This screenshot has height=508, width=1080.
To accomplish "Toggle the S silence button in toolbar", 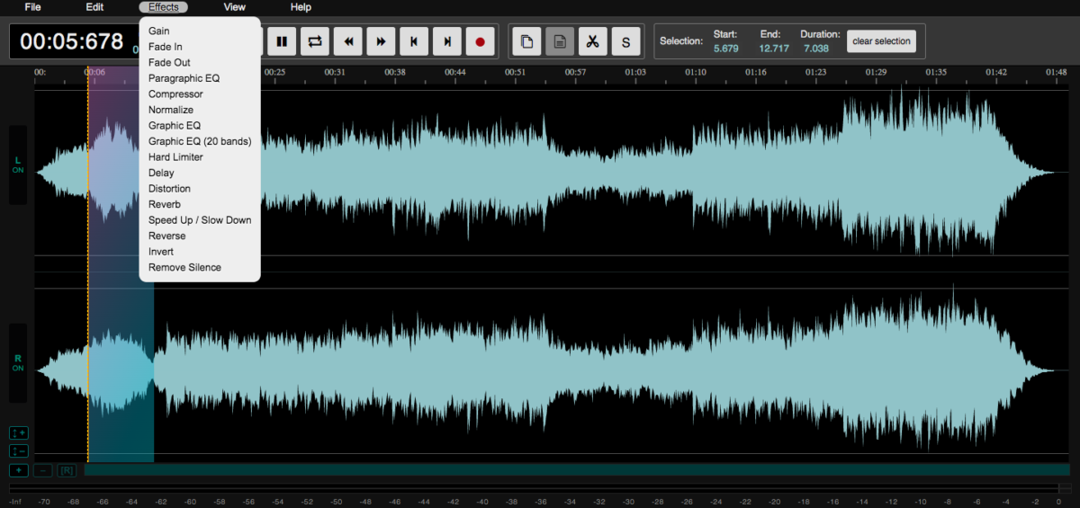I will (x=625, y=41).
